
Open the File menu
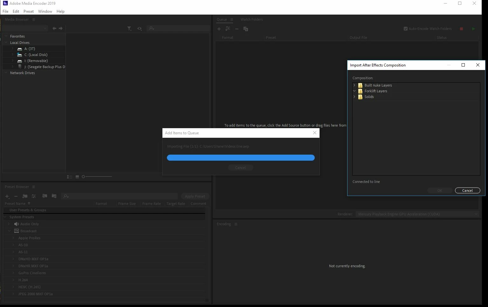[x=5, y=11]
